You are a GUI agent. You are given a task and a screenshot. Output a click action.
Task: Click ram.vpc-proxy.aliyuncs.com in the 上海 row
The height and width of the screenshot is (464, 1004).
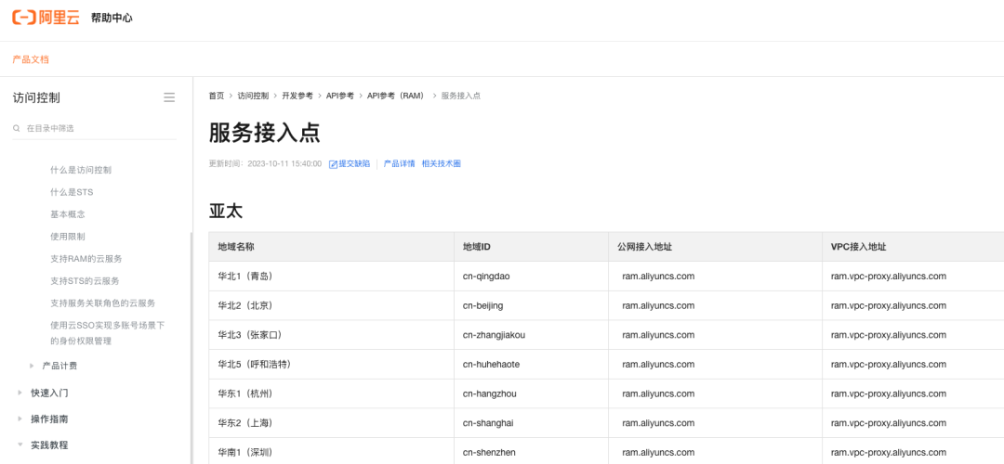(x=889, y=423)
